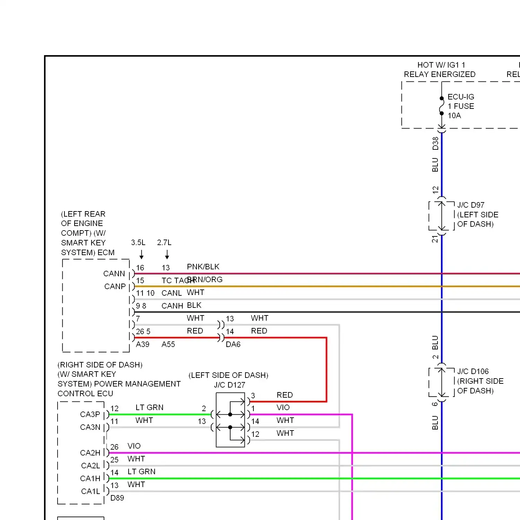520x520 pixels.
Task: Click the "SYSTEM) ECM" component label
Action: pos(88,252)
